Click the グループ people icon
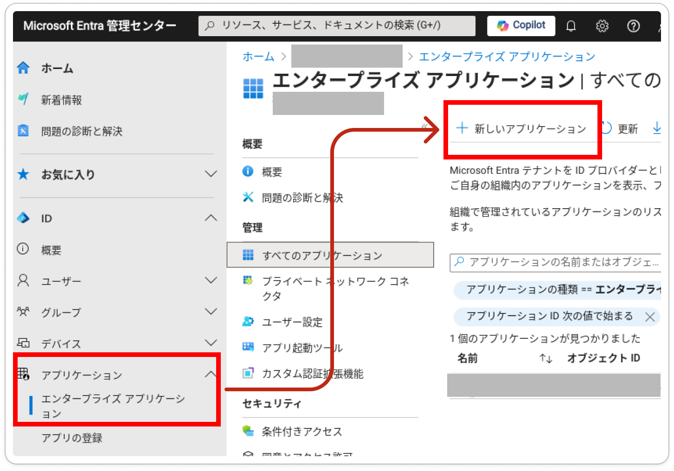 pyautogui.click(x=23, y=312)
